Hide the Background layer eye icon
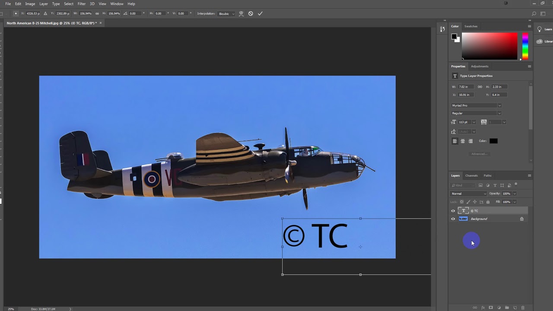553x311 pixels. click(453, 219)
